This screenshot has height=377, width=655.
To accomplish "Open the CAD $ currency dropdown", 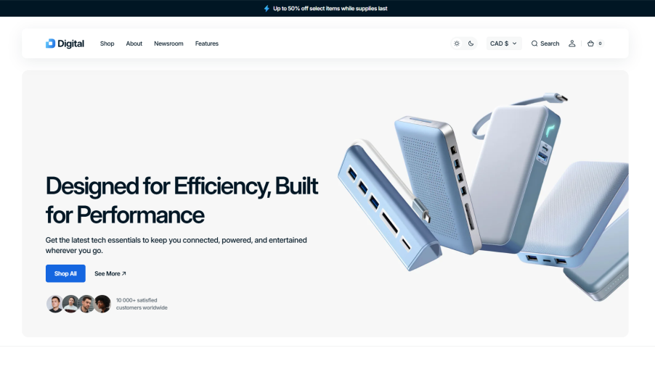I will tap(503, 43).
